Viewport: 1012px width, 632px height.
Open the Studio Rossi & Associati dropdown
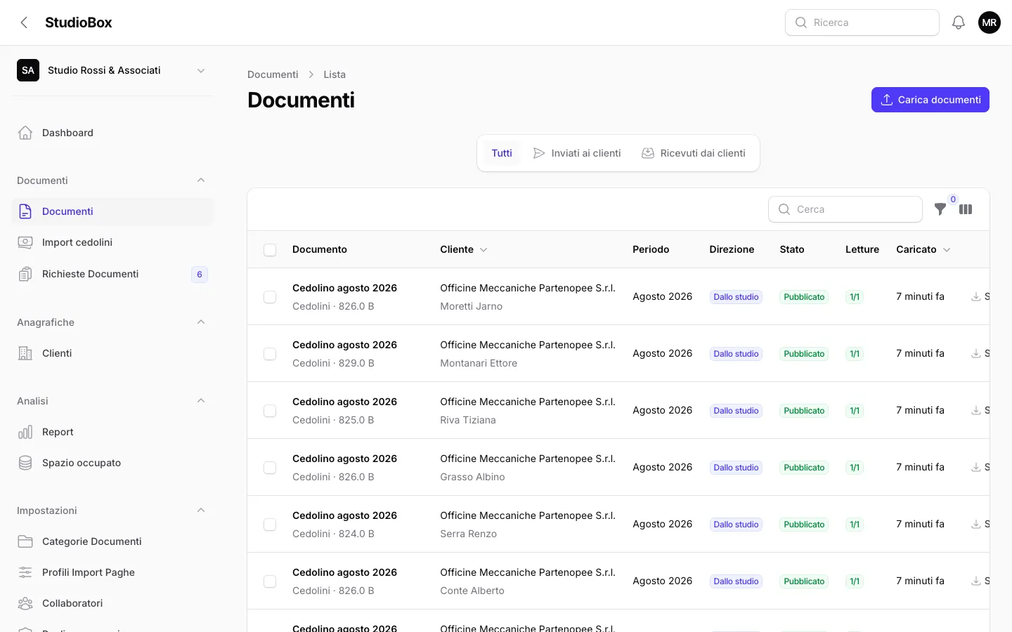point(112,70)
